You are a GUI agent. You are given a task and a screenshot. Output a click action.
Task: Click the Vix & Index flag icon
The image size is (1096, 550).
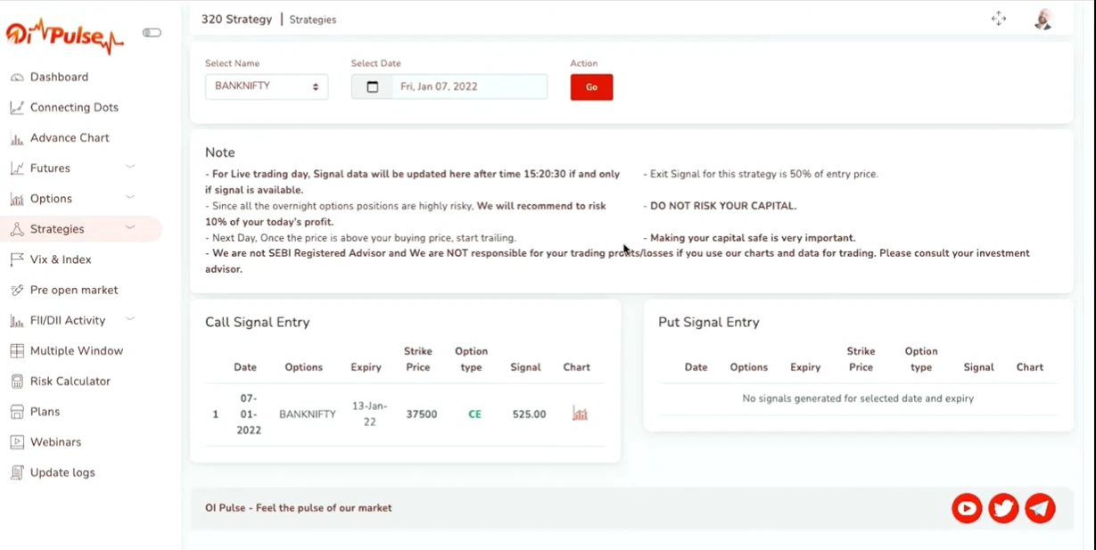tap(17, 259)
